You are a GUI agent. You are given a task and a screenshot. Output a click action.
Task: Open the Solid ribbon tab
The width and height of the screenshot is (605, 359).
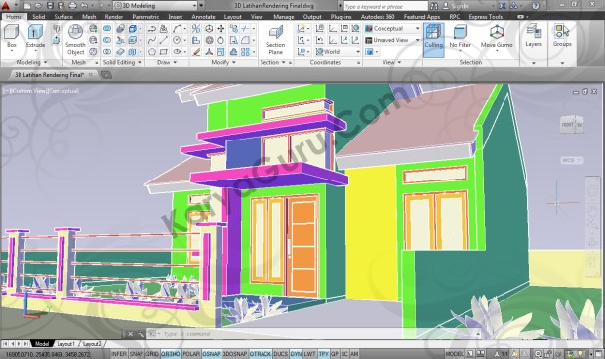click(x=39, y=17)
